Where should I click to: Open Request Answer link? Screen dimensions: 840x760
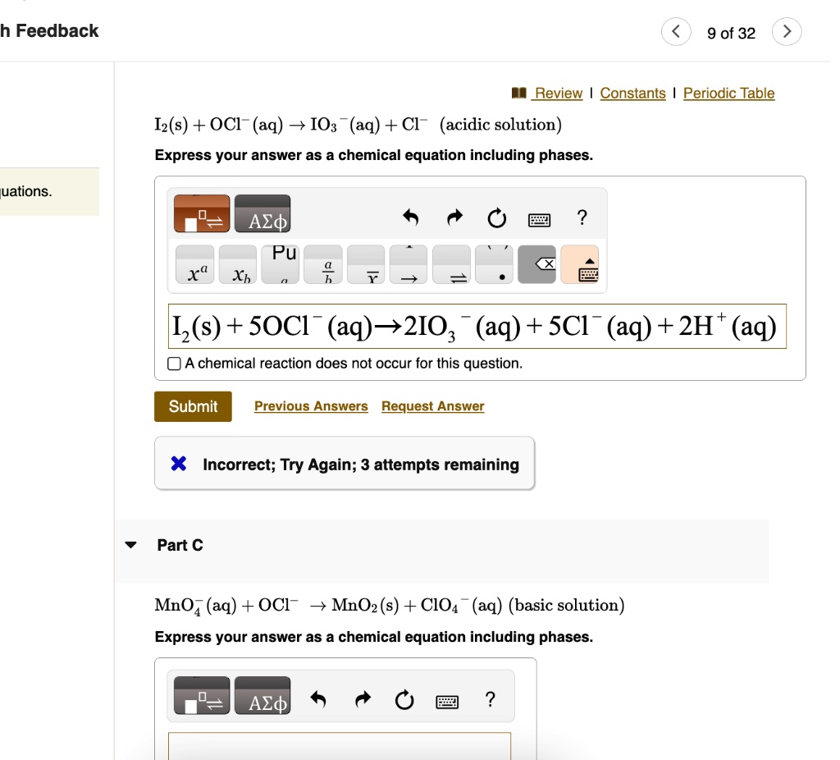pyautogui.click(x=432, y=405)
